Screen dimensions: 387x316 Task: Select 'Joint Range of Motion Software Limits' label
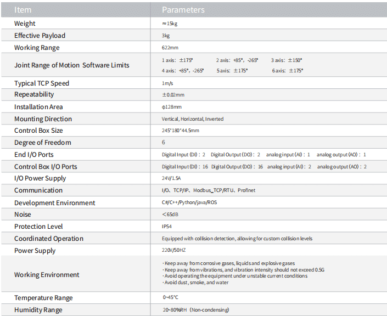[x=72, y=65]
